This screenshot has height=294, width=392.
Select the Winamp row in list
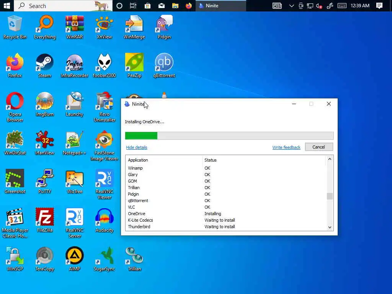pos(226,168)
